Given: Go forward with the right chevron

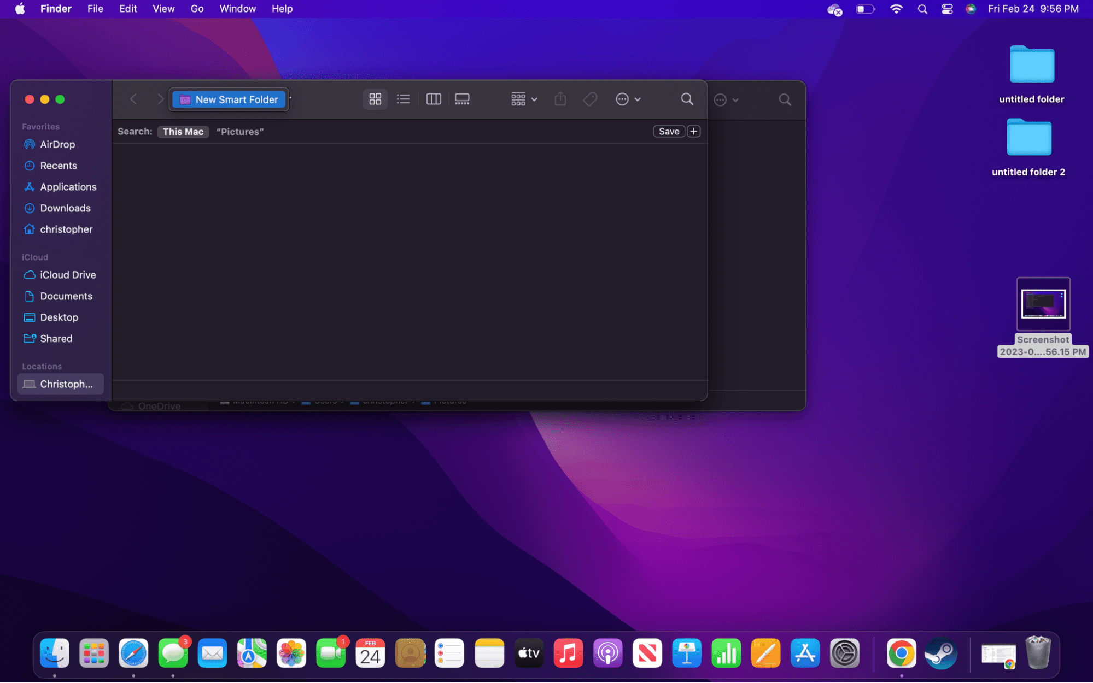Looking at the screenshot, I should pyautogui.click(x=160, y=99).
